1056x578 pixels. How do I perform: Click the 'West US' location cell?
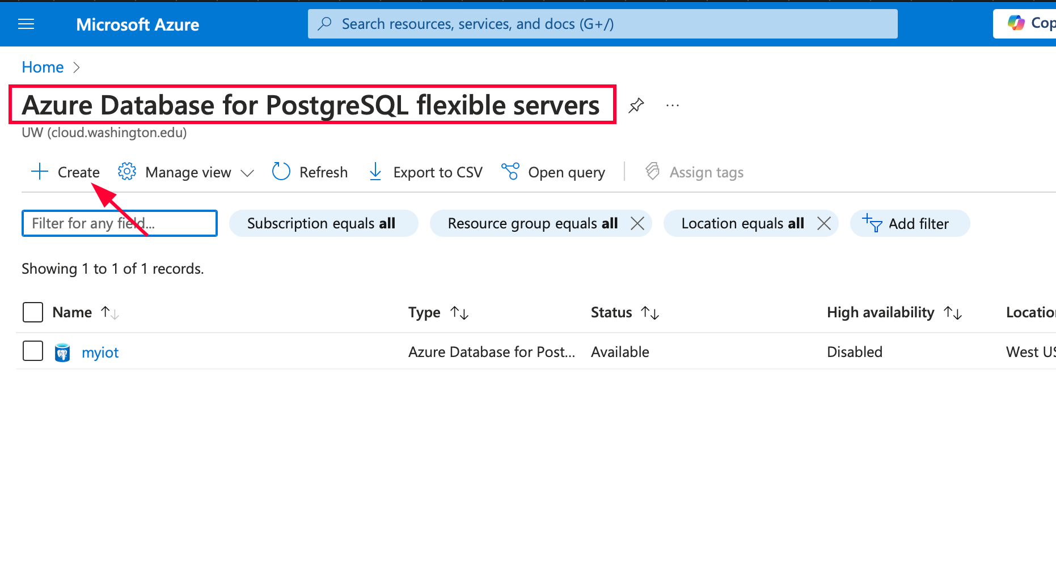1030,352
